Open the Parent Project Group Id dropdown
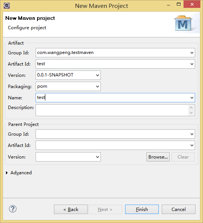This screenshot has height=223, width=203. tap(192, 134)
